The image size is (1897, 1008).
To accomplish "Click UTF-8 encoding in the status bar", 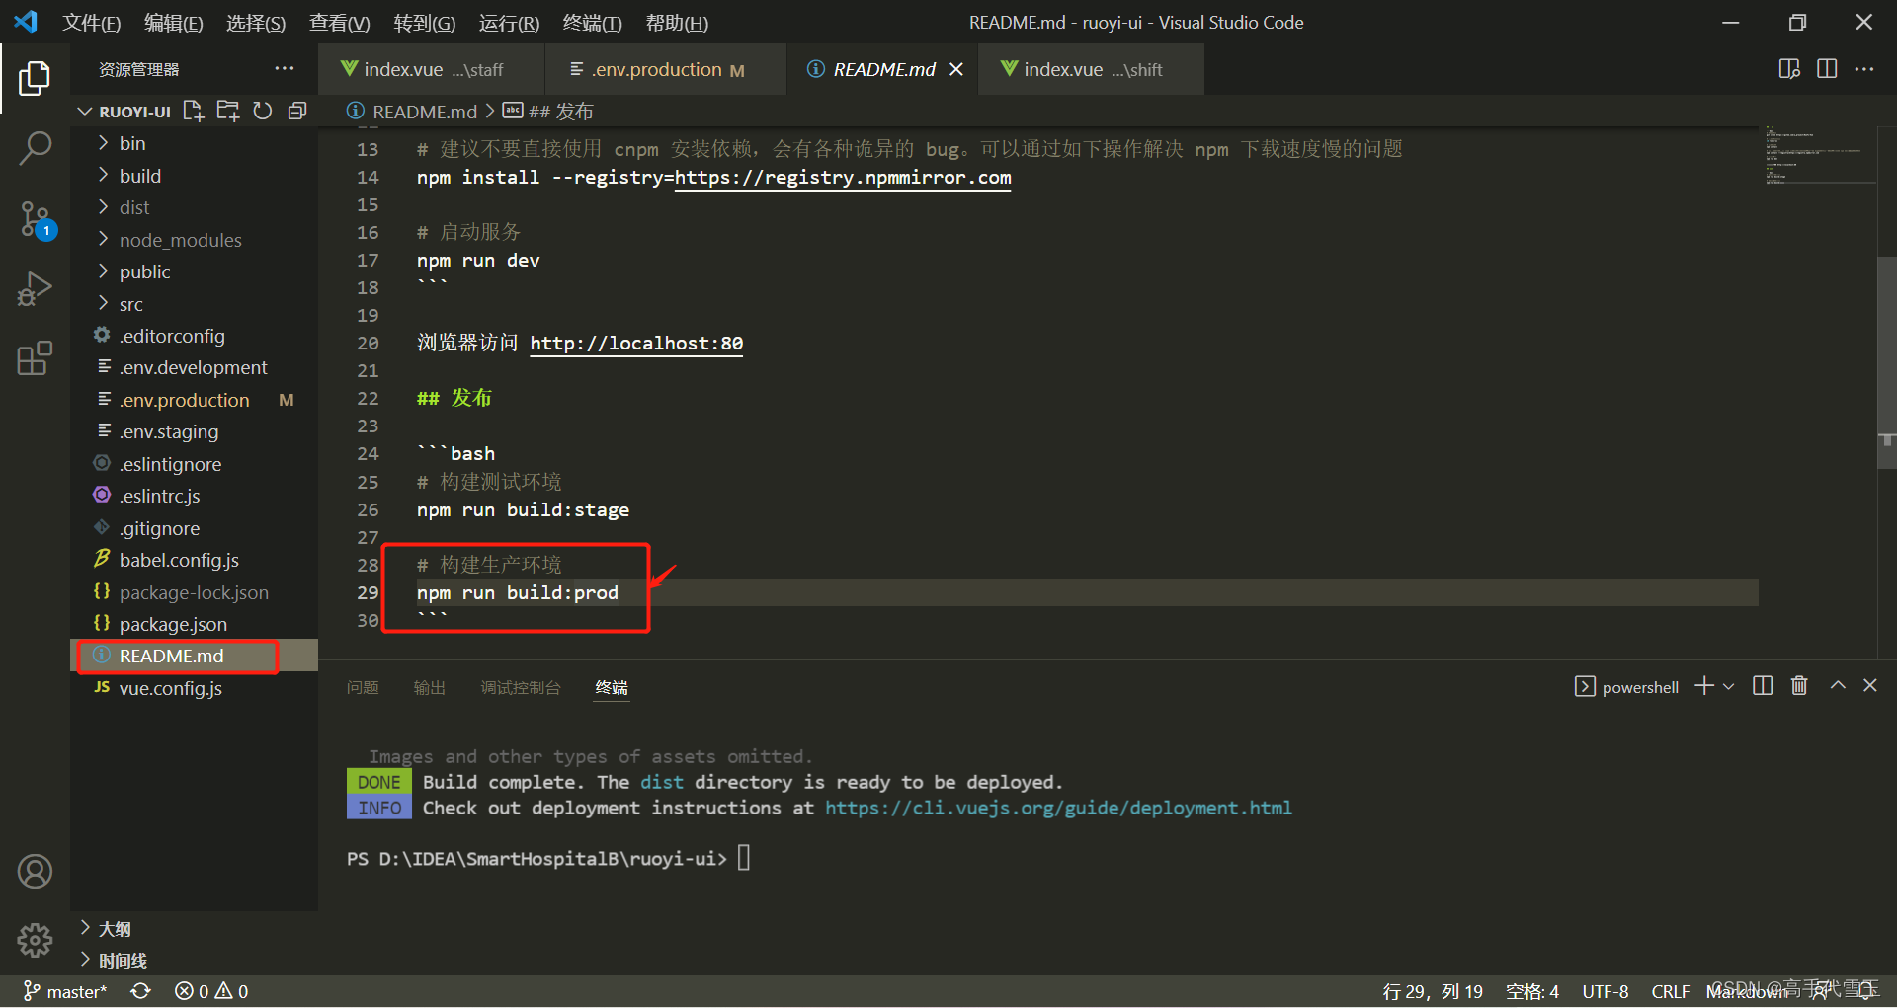I will (1605, 991).
